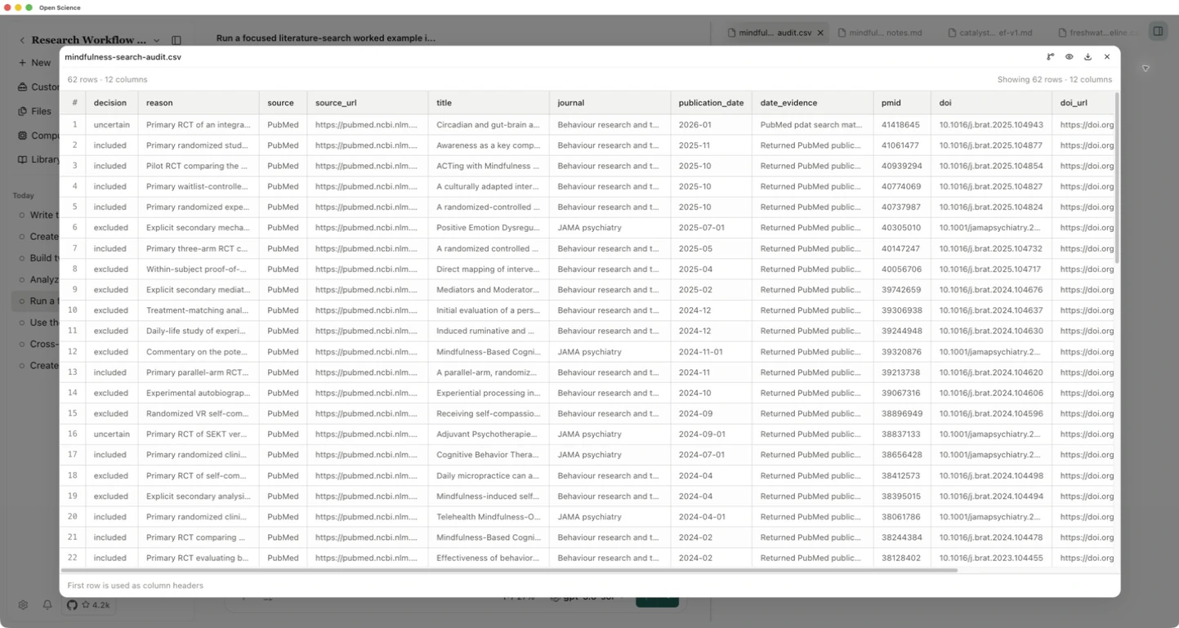Toggle the left sidebar panel icon
1179x628 pixels.
[x=176, y=40]
